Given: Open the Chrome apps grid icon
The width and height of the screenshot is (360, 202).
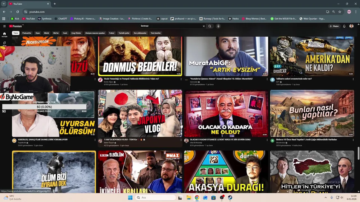Looking at the screenshot, I should (x=4, y=19).
